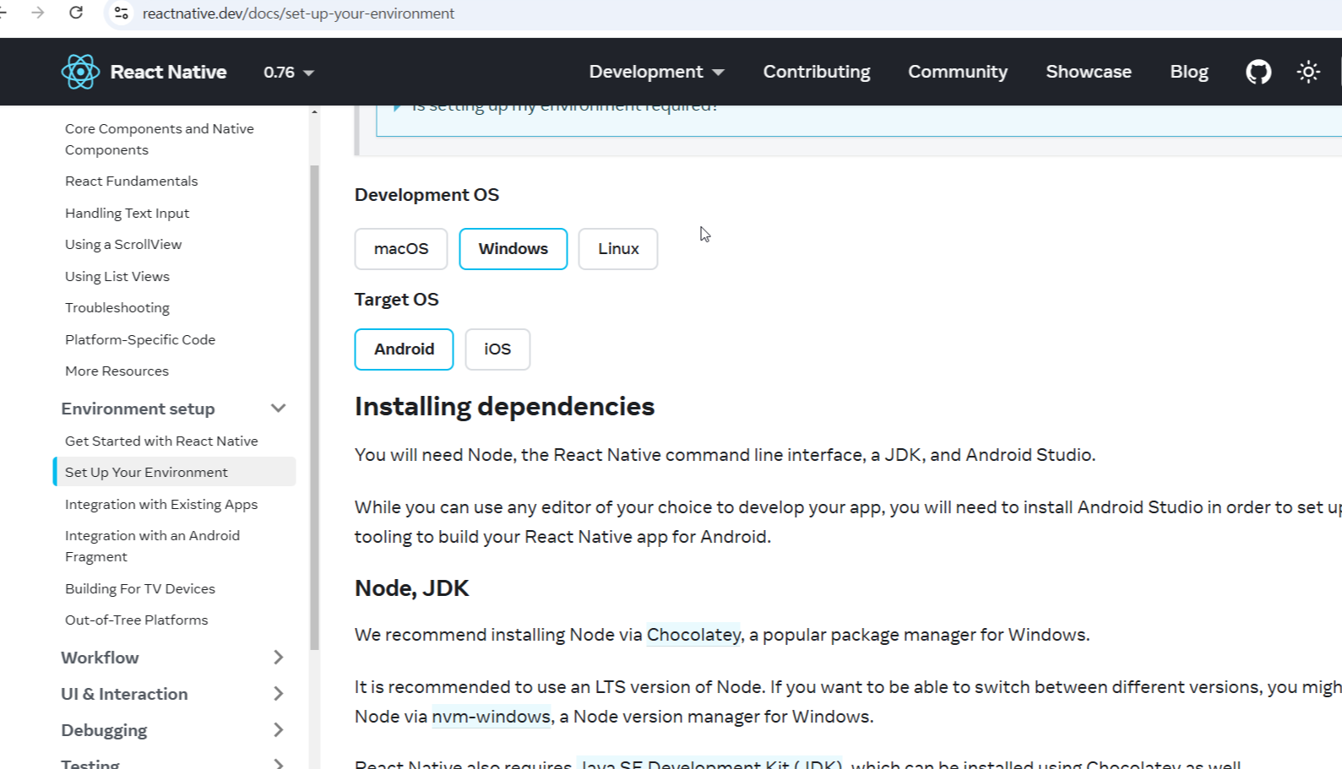Open the Chocolatey link
The height and width of the screenshot is (769, 1342).
693,635
